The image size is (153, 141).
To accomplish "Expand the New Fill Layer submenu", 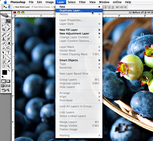I will click(79, 30).
